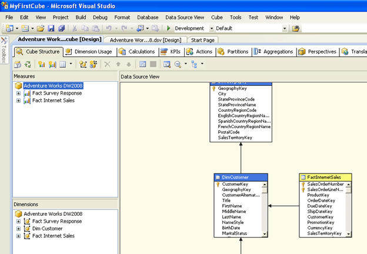
Task: Click the Zoom magnifier icon
Action: (x=177, y=63)
